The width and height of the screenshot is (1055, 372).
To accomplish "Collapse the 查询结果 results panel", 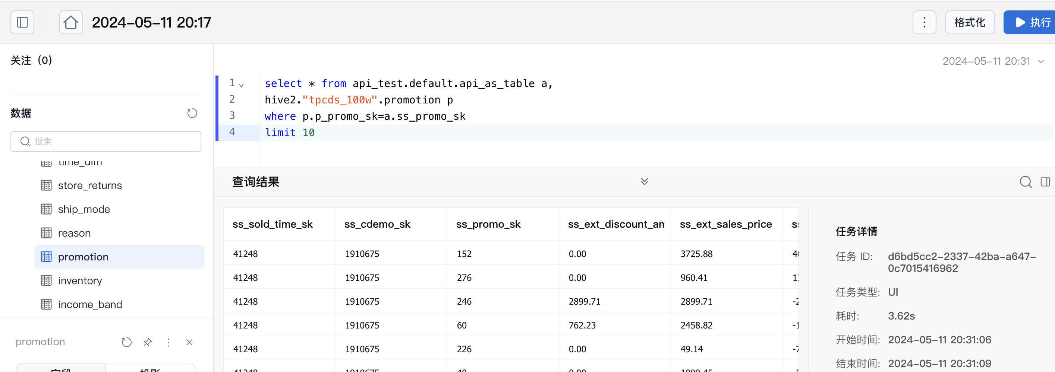I will point(644,182).
